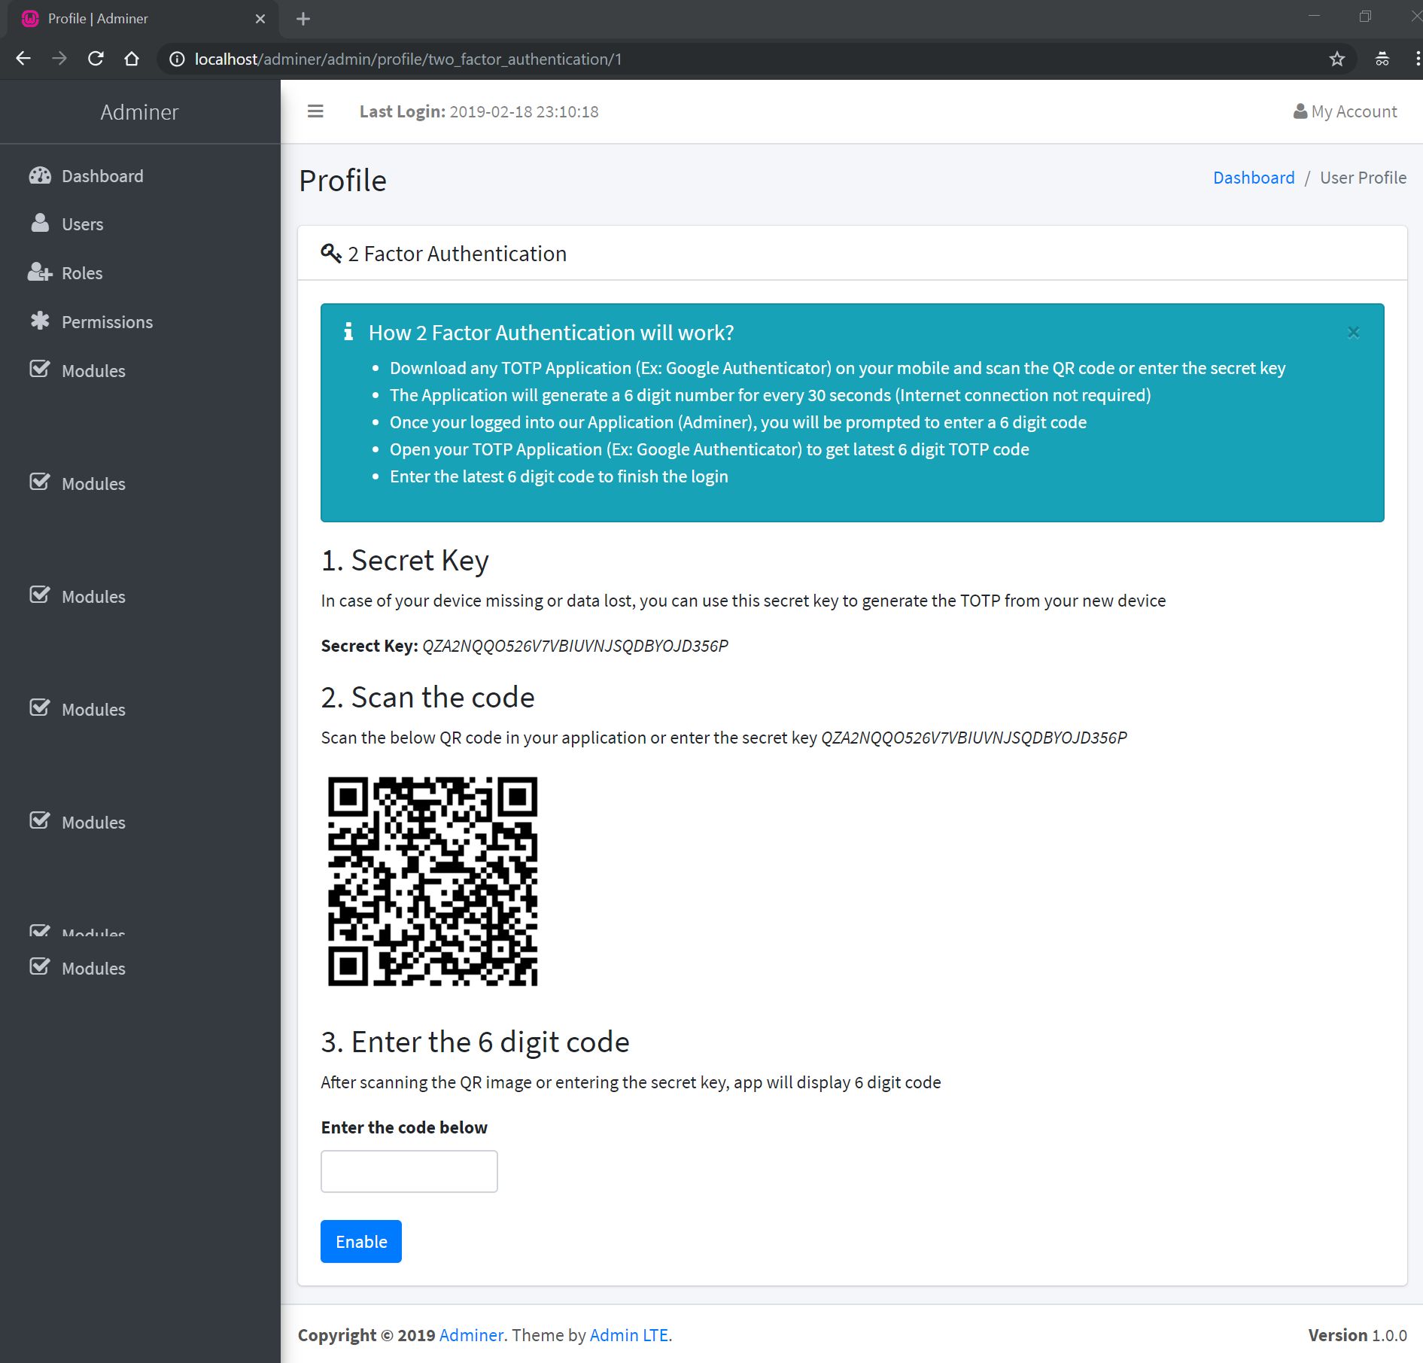Click the 2 Factor Authentication card title

click(x=457, y=254)
